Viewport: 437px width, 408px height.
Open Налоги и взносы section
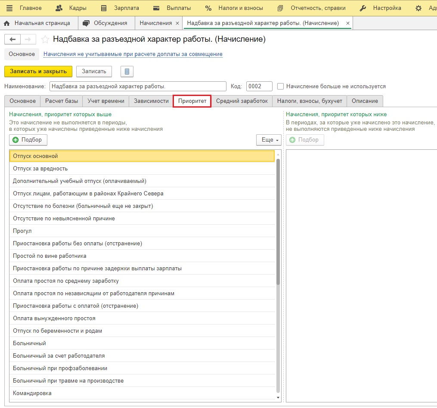[x=234, y=8]
